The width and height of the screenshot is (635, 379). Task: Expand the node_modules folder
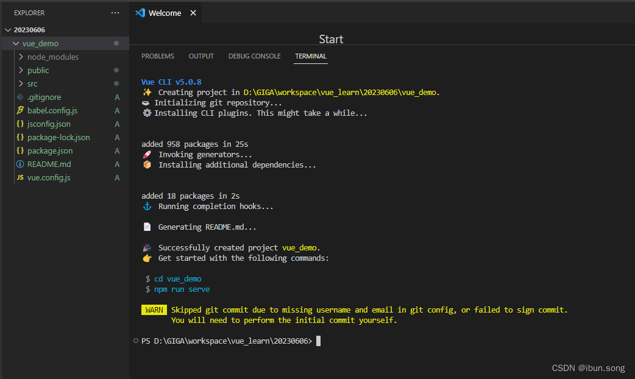[x=21, y=57]
